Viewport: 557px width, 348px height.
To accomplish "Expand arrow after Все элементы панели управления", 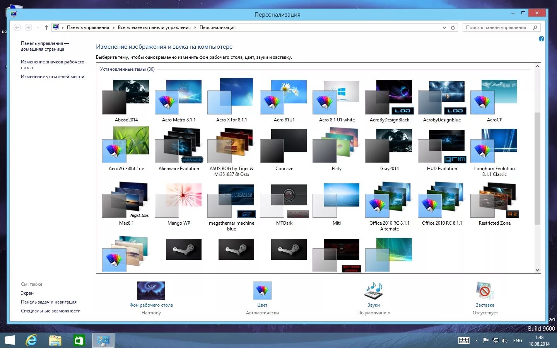I will tap(195, 27).
